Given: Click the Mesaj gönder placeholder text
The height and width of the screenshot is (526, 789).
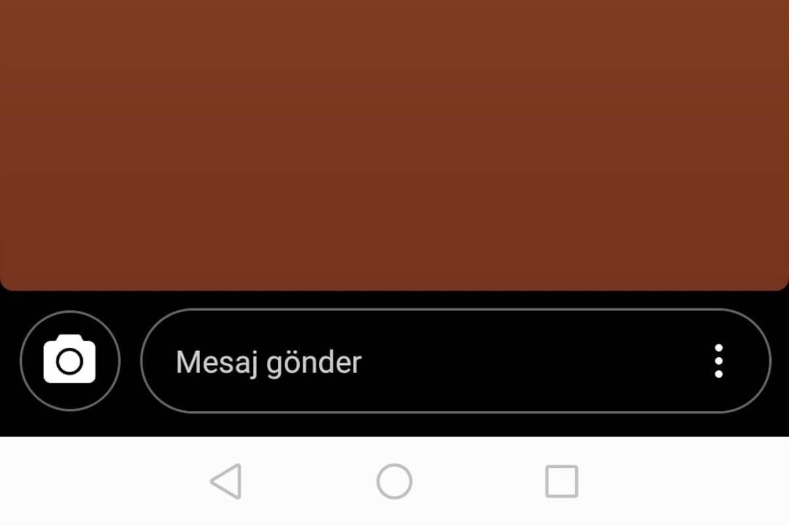Looking at the screenshot, I should (269, 363).
